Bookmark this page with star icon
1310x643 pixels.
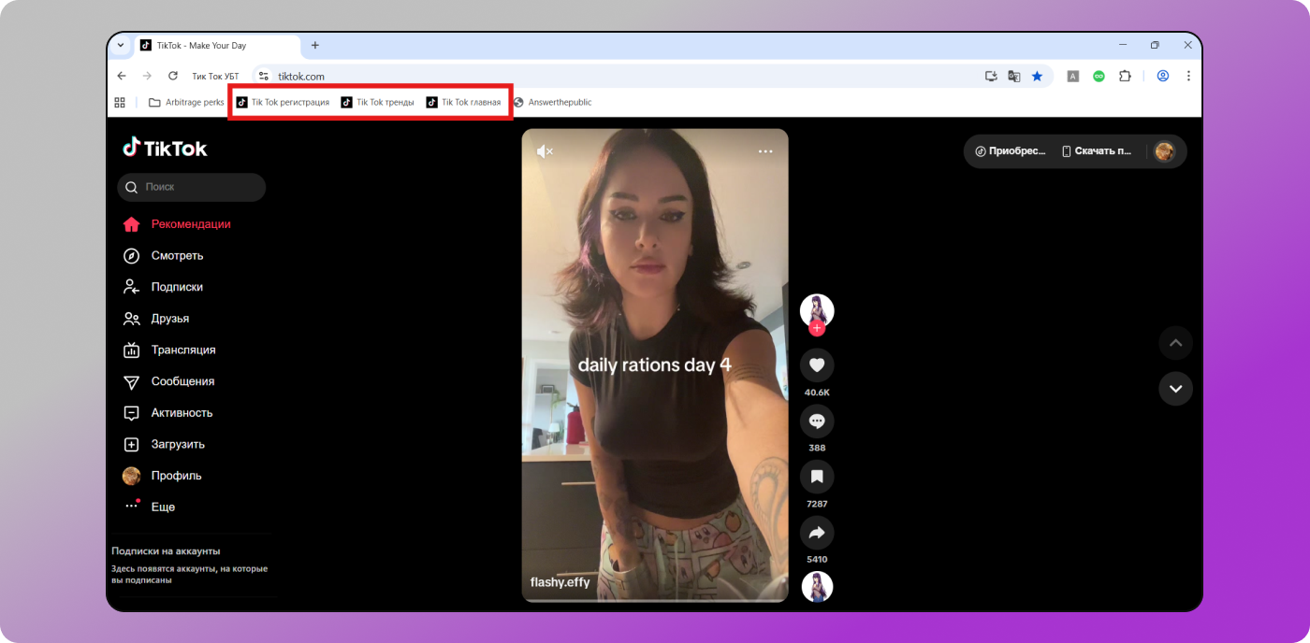coord(1037,76)
